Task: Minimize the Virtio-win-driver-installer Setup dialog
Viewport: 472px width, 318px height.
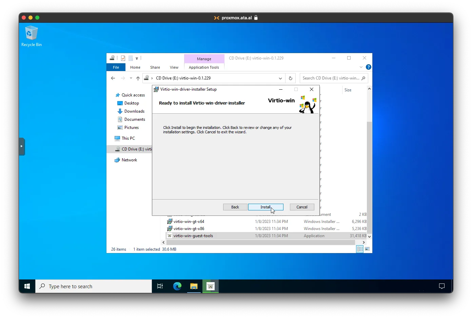Action: 281,89
